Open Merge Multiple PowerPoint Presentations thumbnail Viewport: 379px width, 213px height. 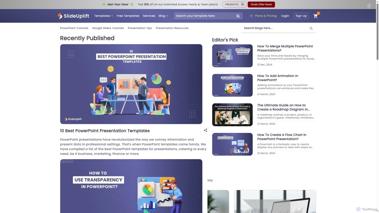coord(232,56)
